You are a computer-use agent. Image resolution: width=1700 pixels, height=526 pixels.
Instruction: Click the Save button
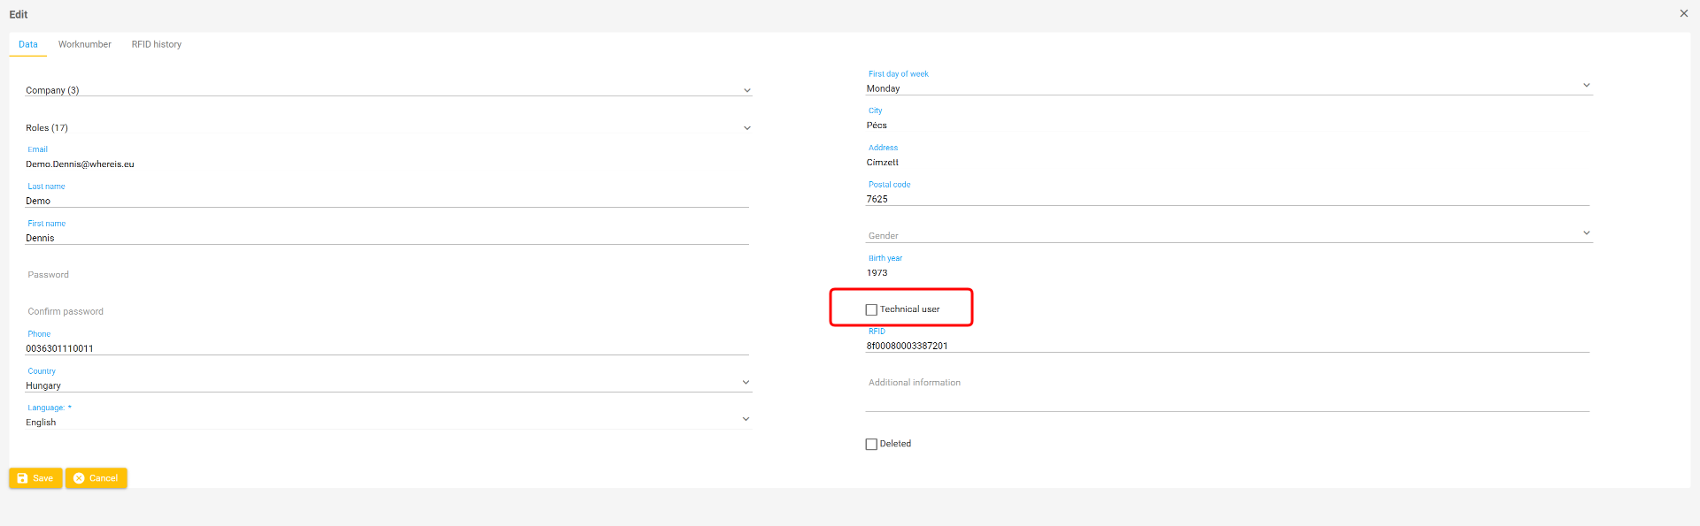tap(35, 478)
